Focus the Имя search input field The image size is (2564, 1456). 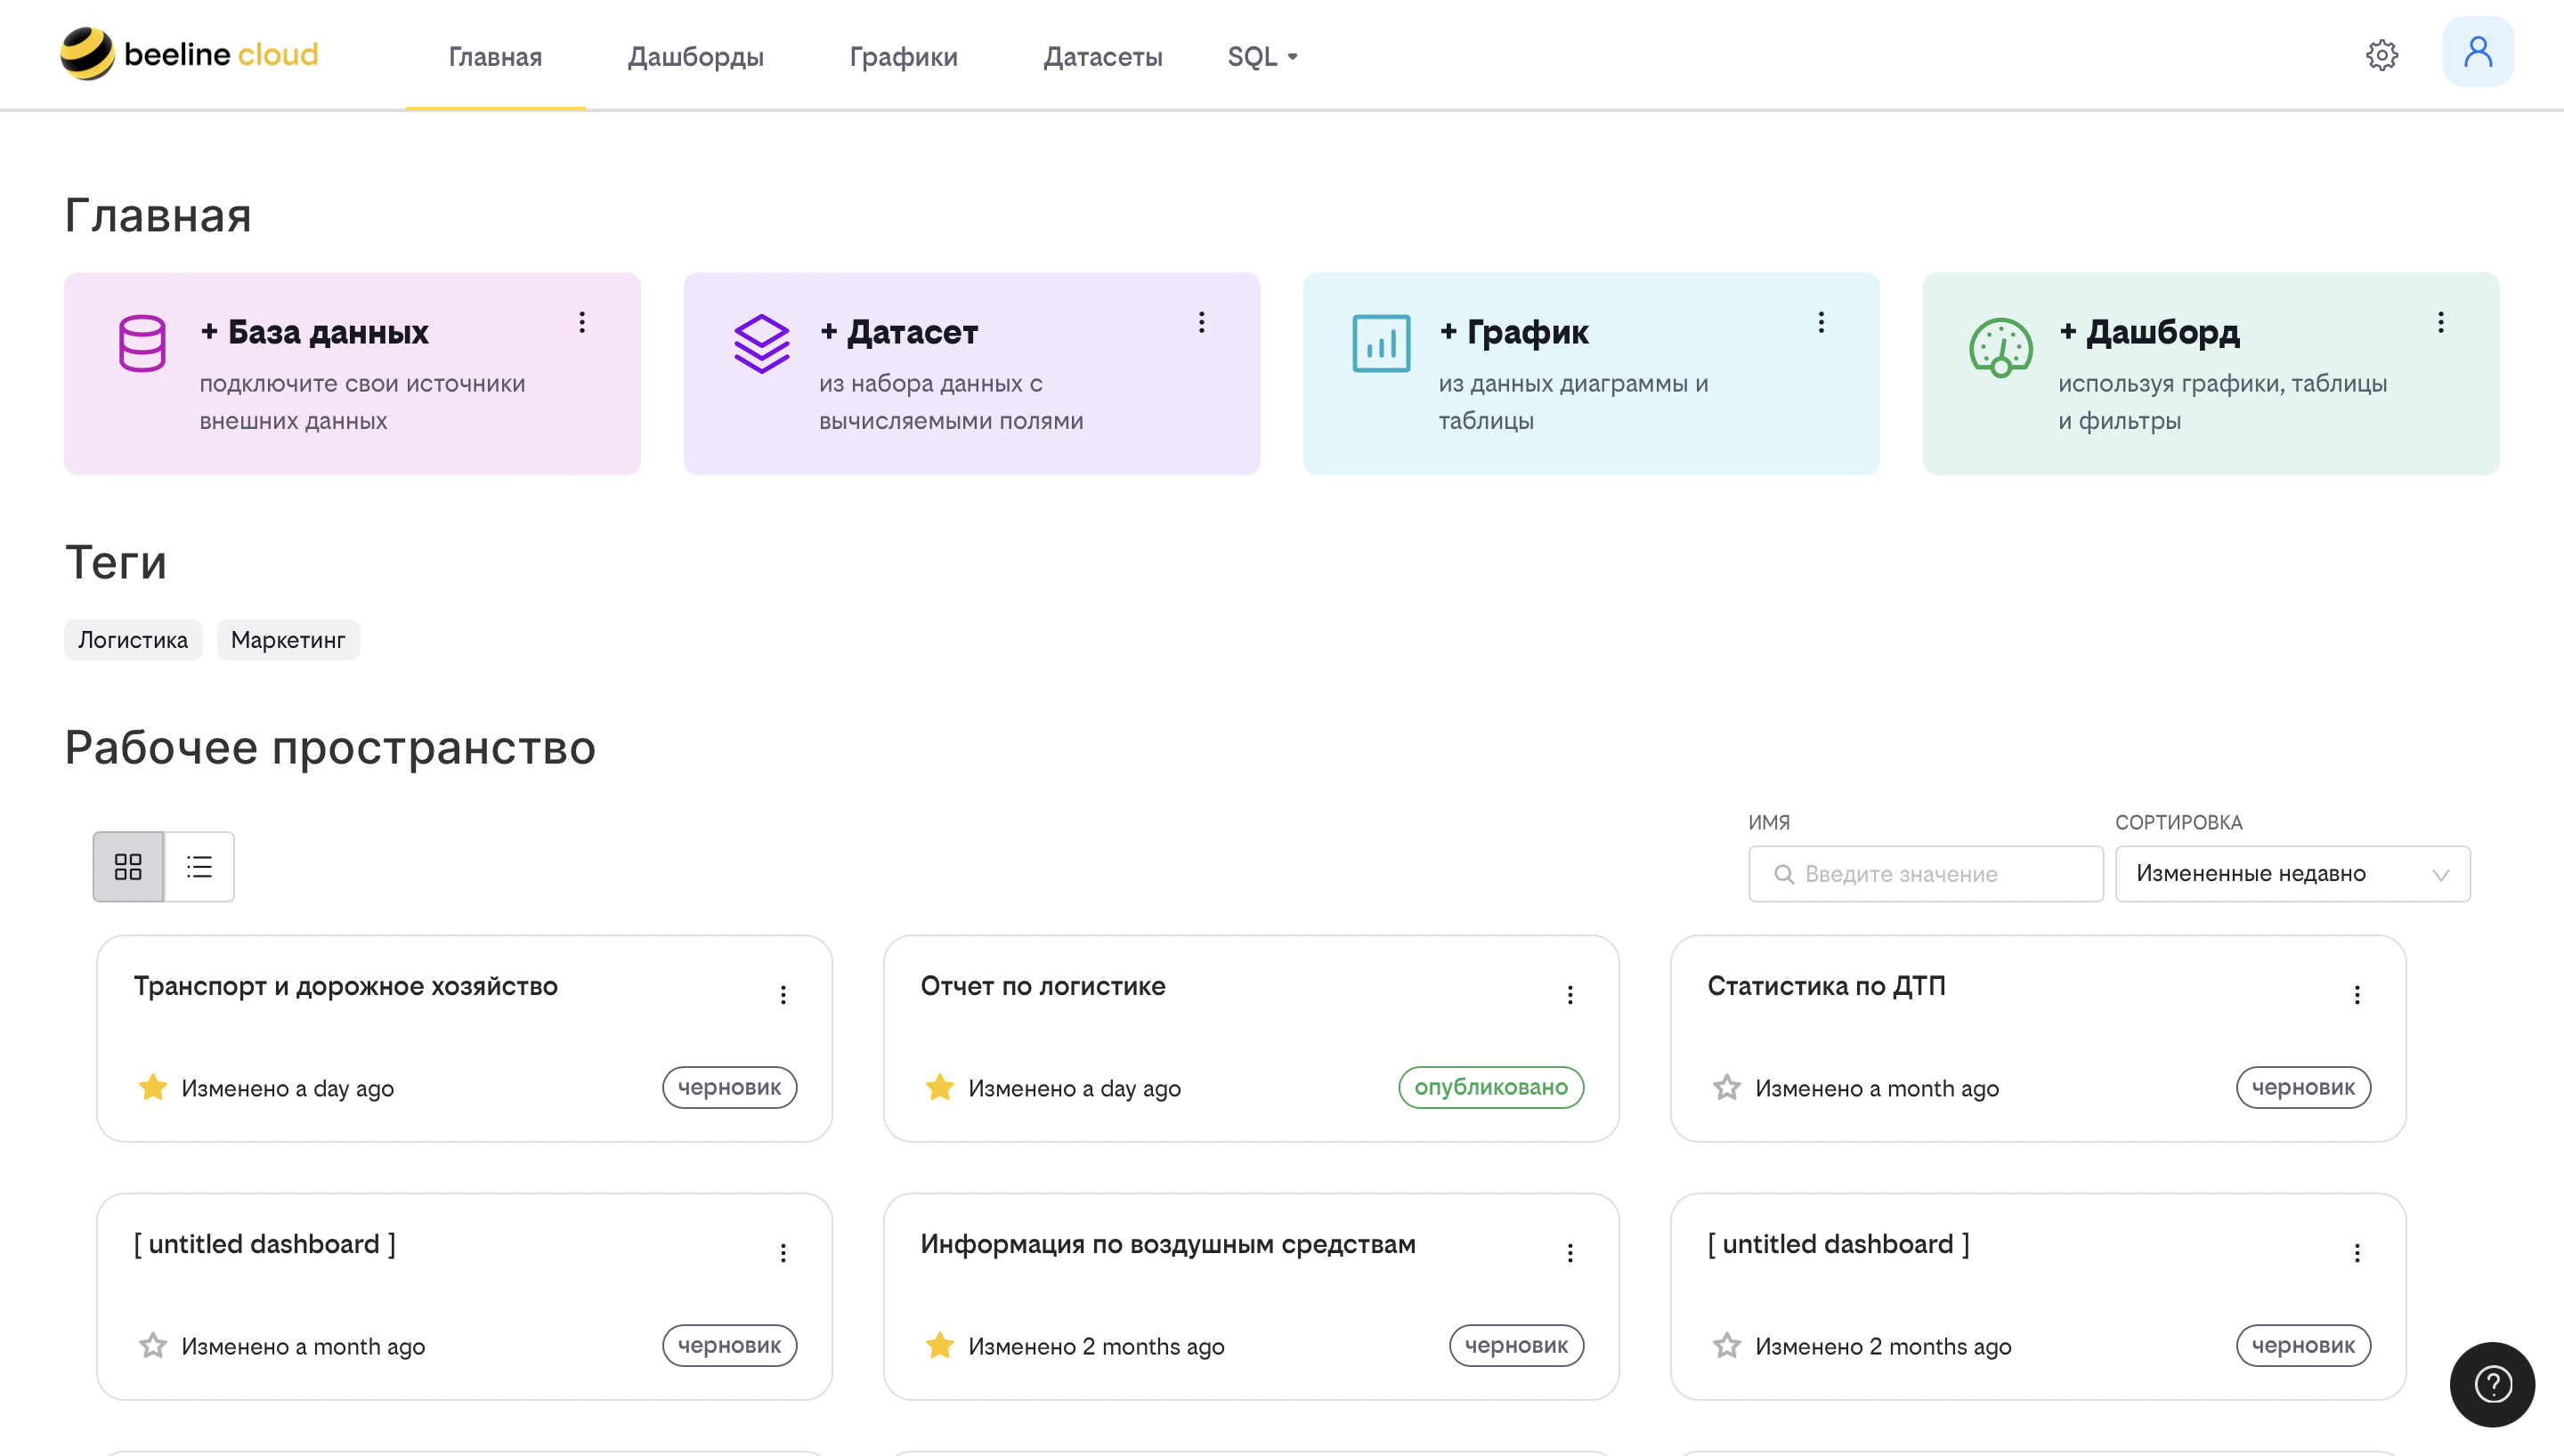coord(1925,874)
